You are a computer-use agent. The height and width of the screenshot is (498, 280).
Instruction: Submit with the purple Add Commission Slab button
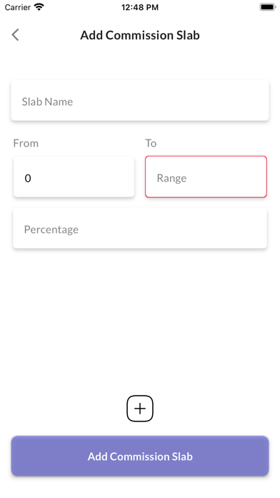pos(140,456)
